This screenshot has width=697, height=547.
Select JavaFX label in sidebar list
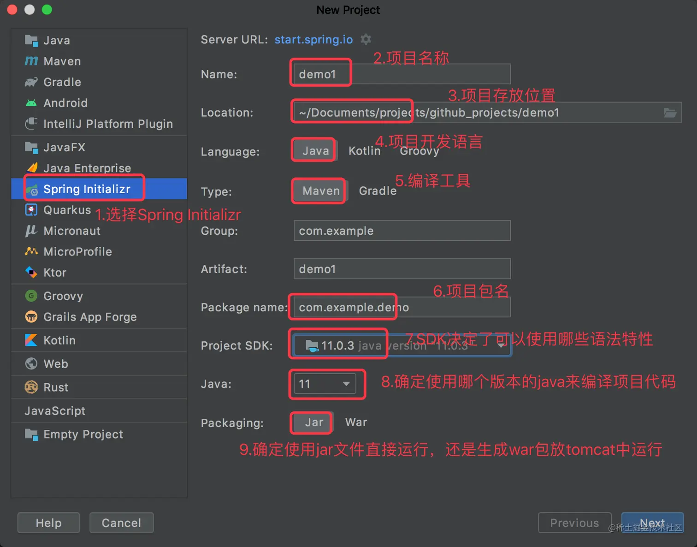(x=64, y=148)
